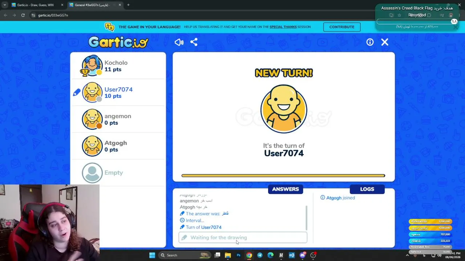Focus the Waiting for the drawing input
This screenshot has height=261, width=465.
coord(243,237)
